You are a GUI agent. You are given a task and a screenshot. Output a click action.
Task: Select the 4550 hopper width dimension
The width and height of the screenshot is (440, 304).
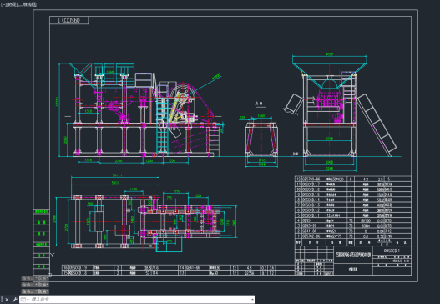tap(330, 54)
